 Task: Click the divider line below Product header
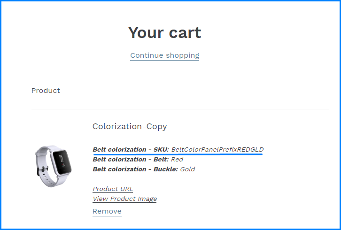point(180,109)
